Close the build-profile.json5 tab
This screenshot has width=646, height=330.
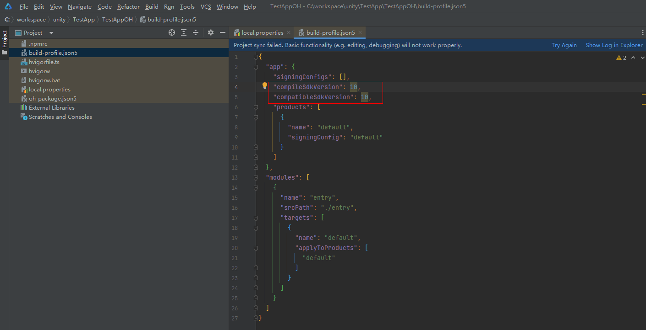360,32
